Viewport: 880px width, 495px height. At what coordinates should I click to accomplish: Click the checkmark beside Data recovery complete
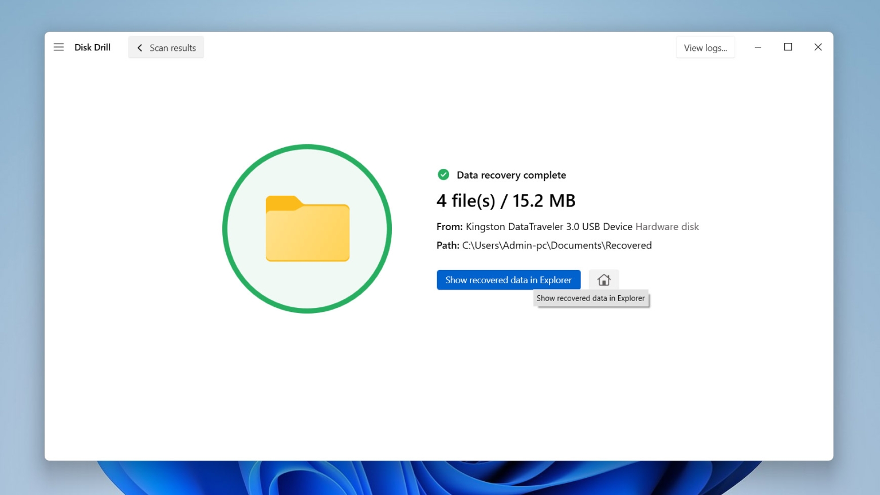point(443,173)
